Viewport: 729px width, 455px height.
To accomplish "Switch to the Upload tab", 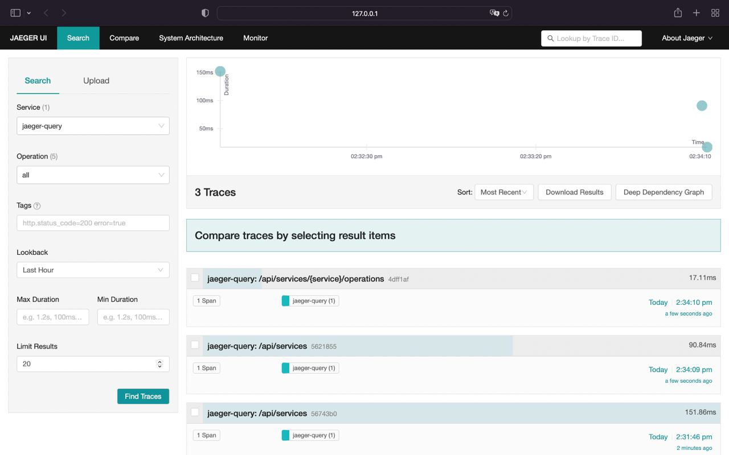I will [x=96, y=81].
